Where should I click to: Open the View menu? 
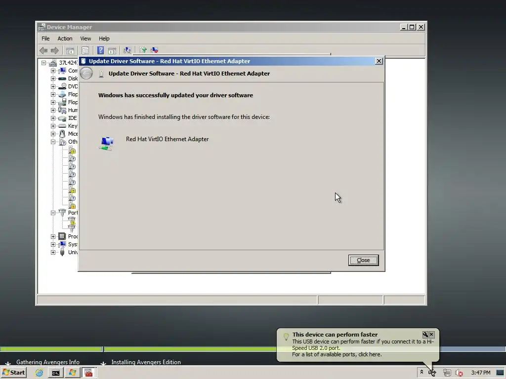(85, 38)
